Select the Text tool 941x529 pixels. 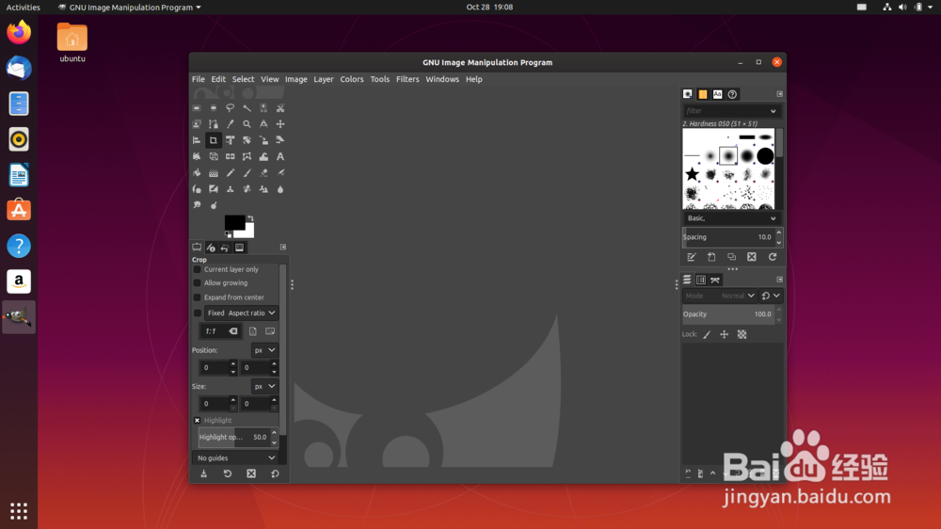click(280, 156)
